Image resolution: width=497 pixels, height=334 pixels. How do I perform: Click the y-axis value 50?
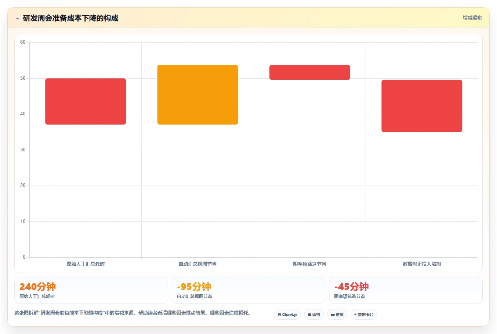click(23, 78)
